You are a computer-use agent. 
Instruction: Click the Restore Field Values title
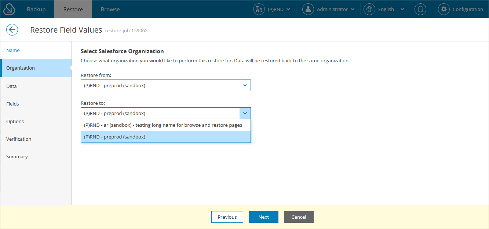pos(66,30)
